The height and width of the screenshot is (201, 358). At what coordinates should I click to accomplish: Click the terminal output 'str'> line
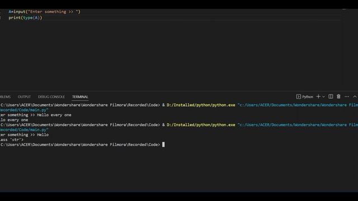(12, 140)
